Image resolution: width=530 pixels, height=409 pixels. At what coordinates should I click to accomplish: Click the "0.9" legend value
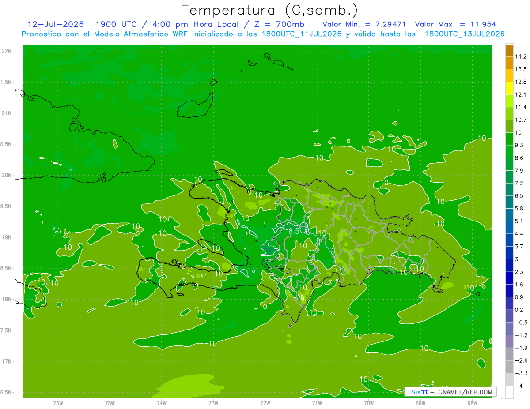click(519, 297)
